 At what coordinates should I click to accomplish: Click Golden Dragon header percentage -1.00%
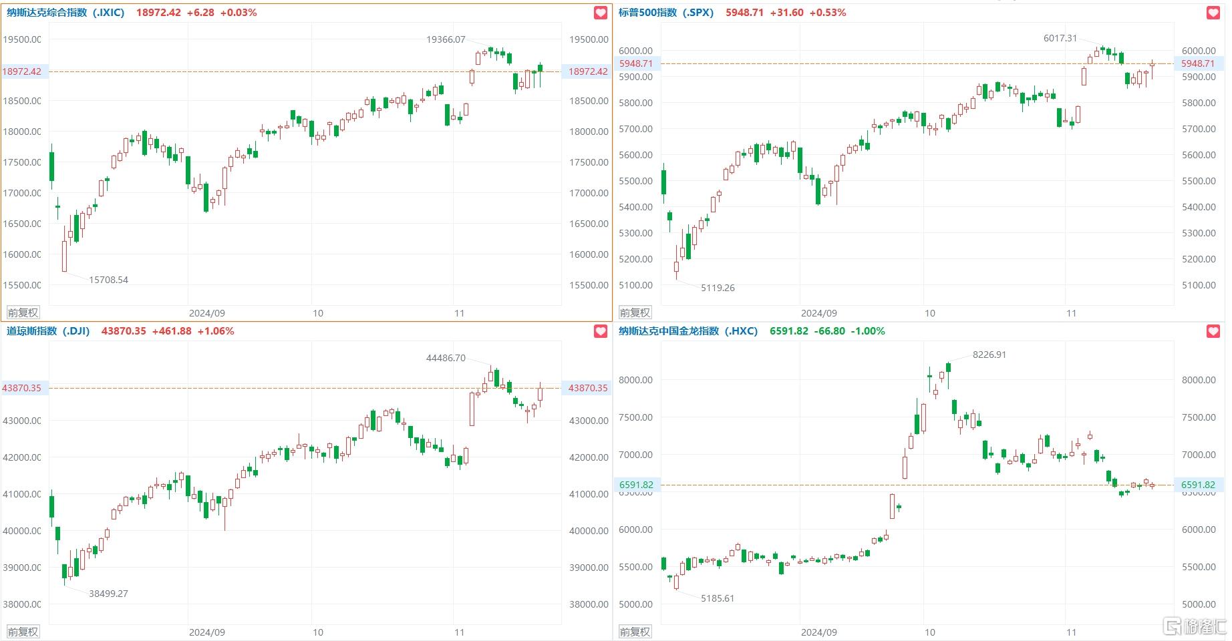[867, 331]
